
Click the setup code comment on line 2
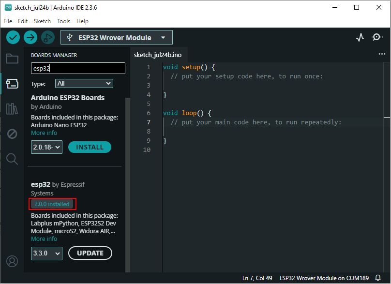(x=247, y=76)
